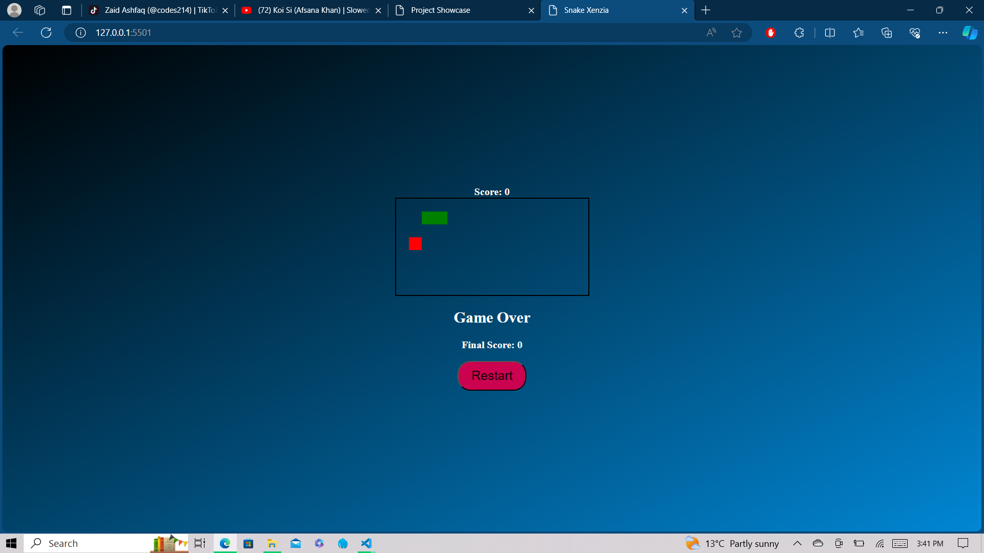Click the Restart game button
Screen dimensions: 984x553
coord(491,376)
